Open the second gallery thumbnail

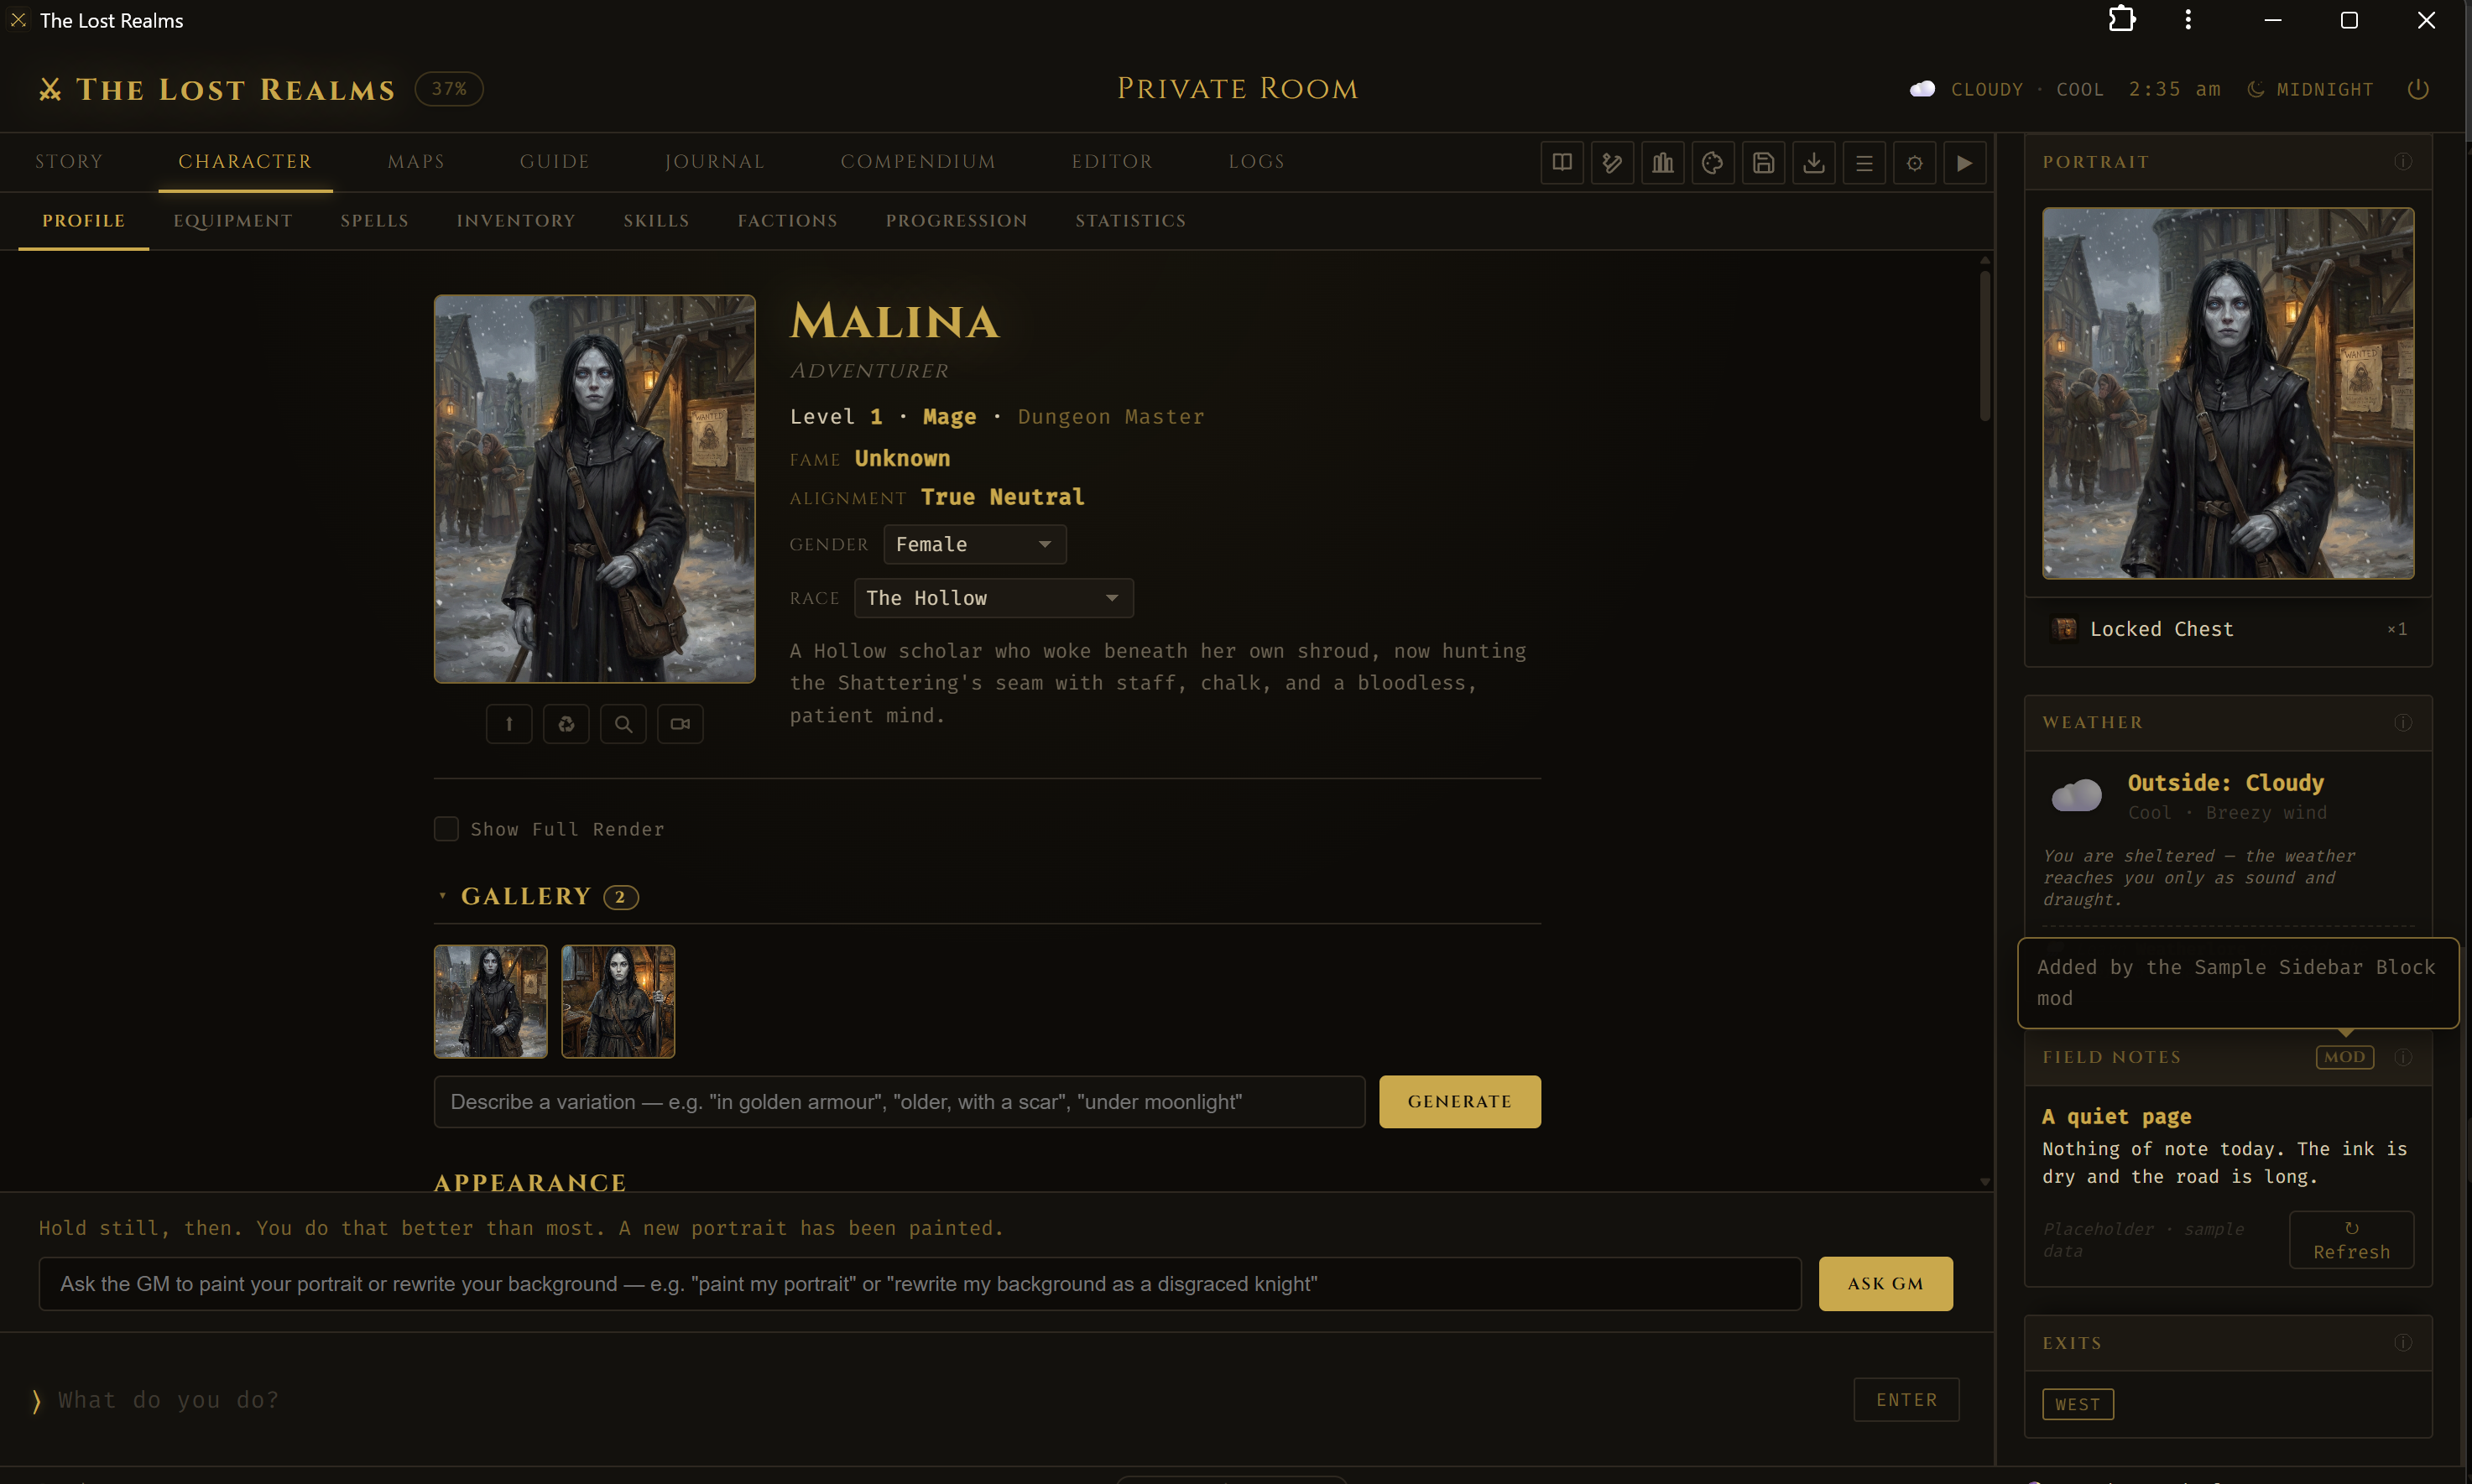tap(618, 1002)
